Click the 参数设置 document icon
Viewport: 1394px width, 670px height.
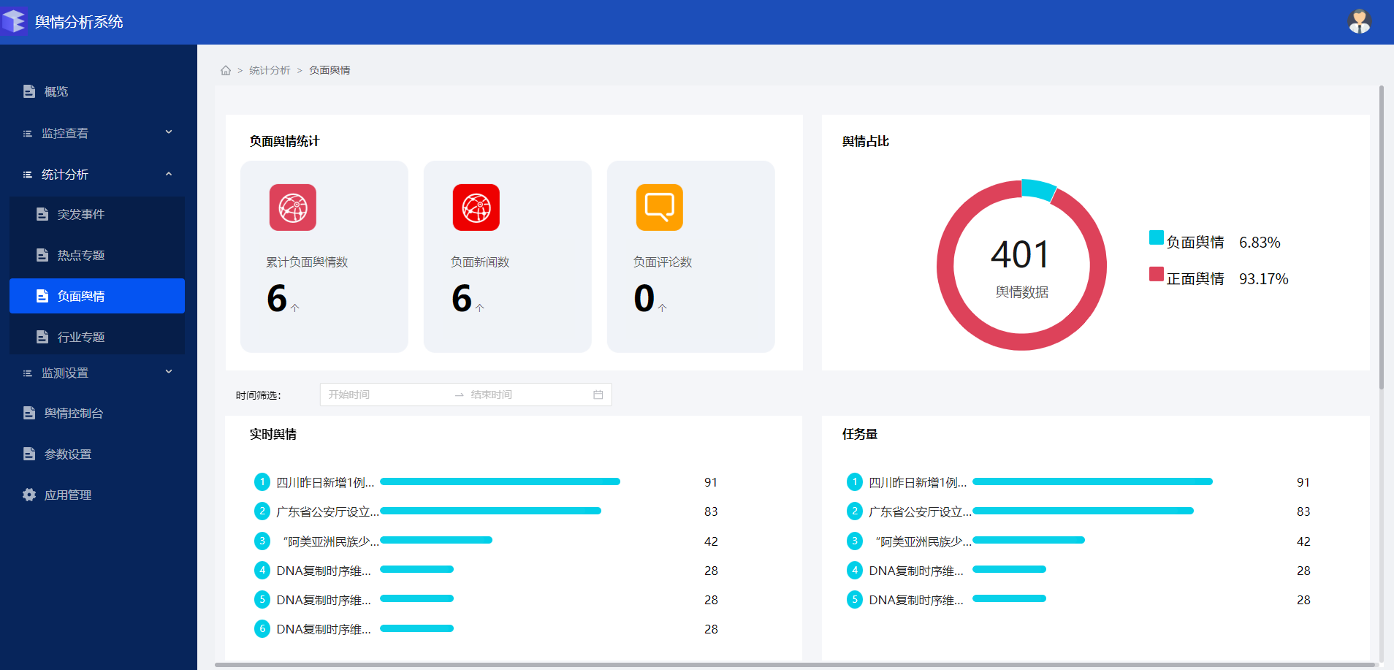click(x=29, y=454)
